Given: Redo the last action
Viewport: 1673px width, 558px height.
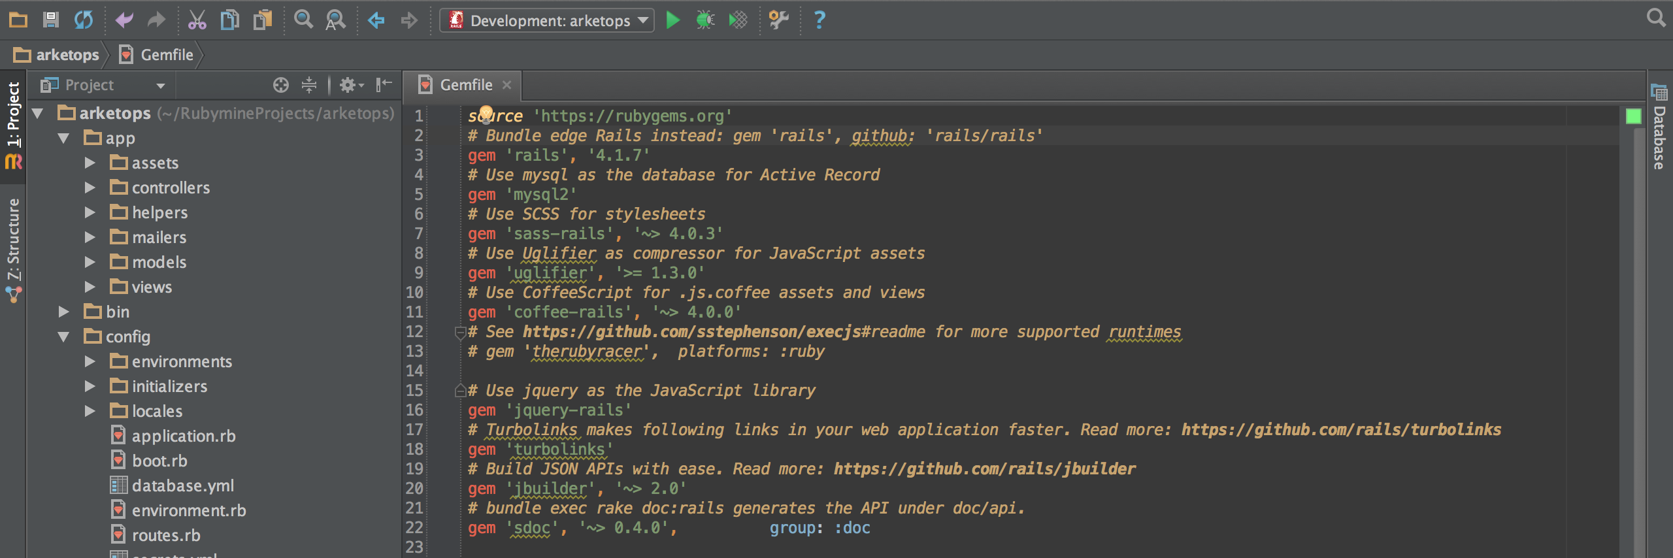Looking at the screenshot, I should pos(156,20).
